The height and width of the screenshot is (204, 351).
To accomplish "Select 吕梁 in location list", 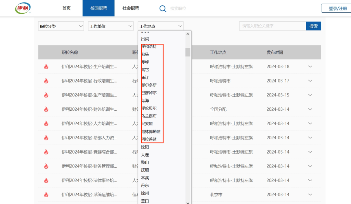I will [x=145, y=39].
